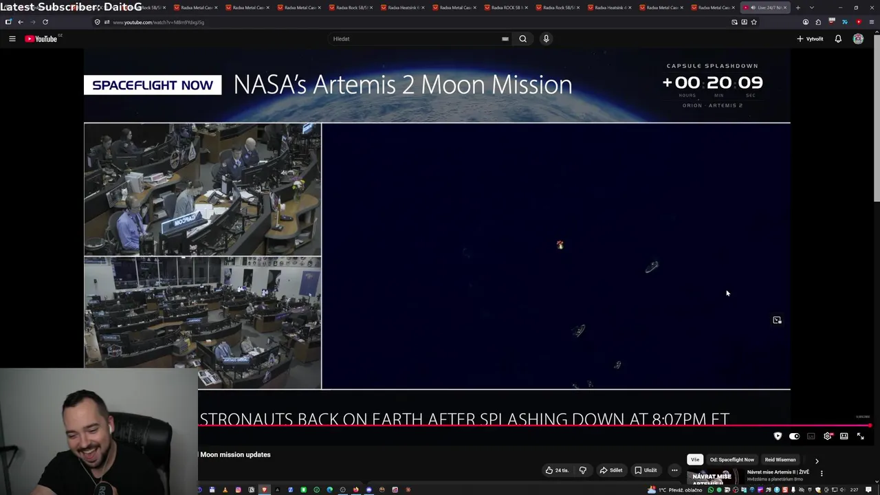Open more actions menu beside Uložit
The height and width of the screenshot is (495, 880).
(674, 470)
